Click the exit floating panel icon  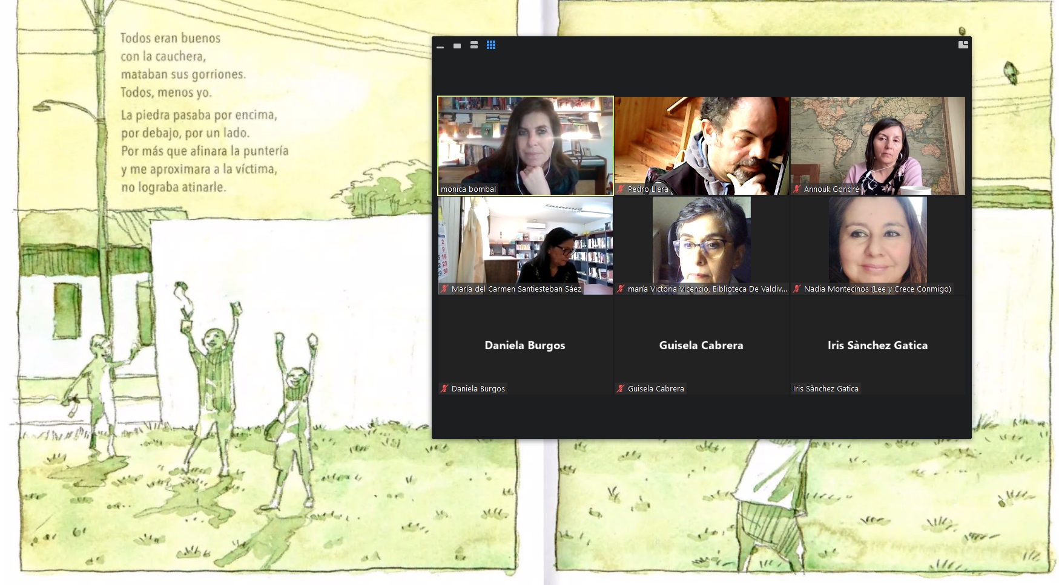[963, 45]
